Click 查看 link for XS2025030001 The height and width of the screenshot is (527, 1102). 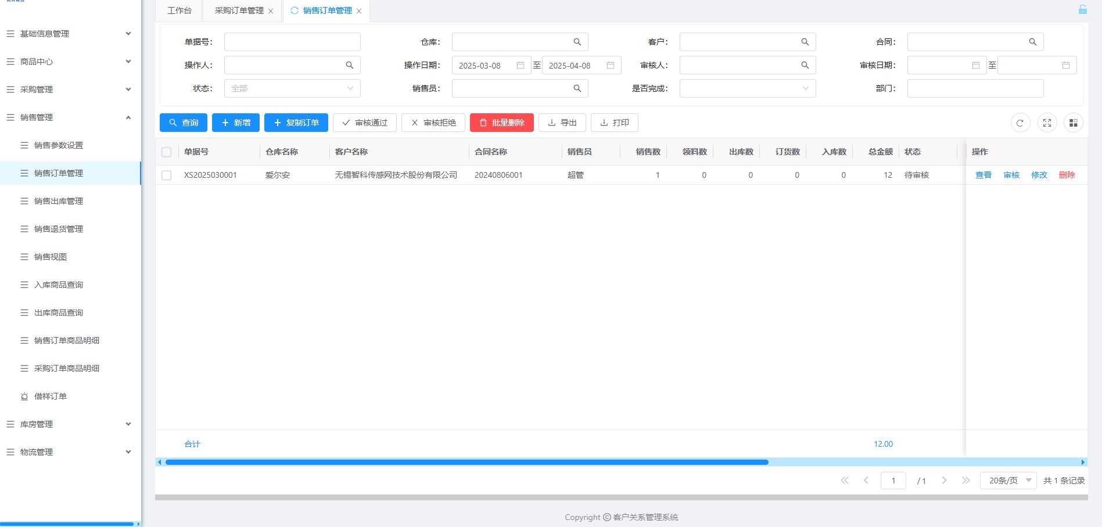(x=983, y=175)
